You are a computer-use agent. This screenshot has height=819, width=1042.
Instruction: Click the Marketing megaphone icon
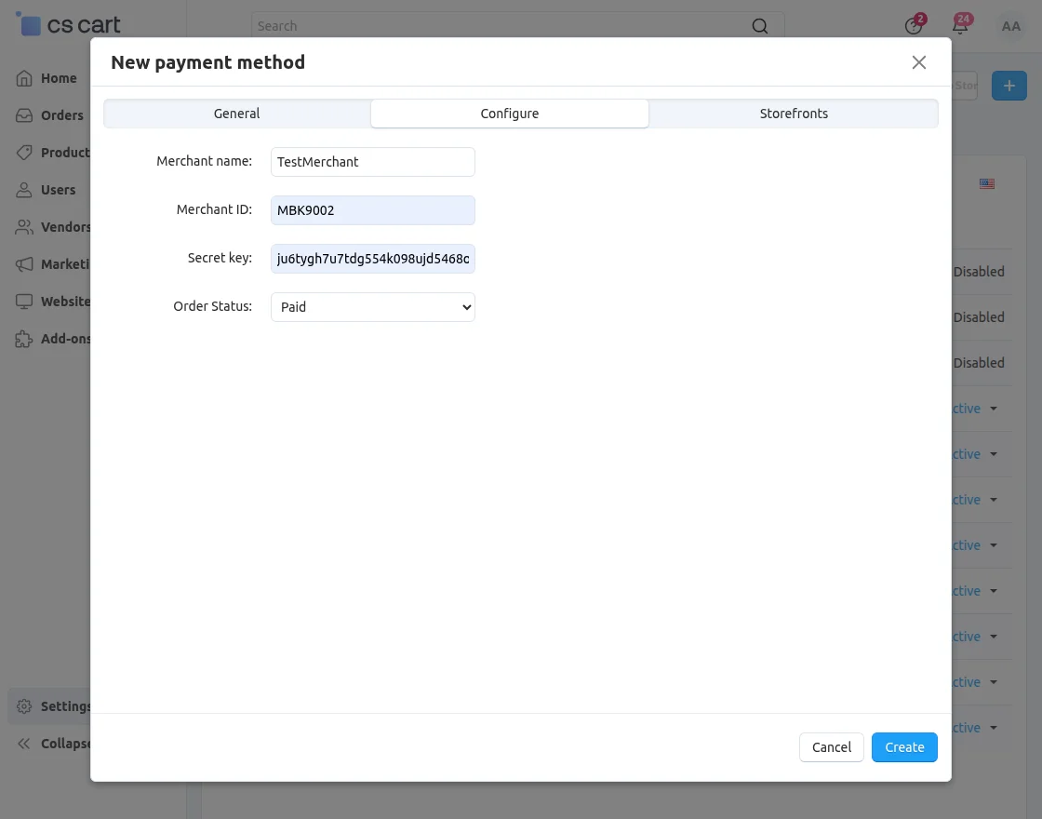click(x=24, y=264)
